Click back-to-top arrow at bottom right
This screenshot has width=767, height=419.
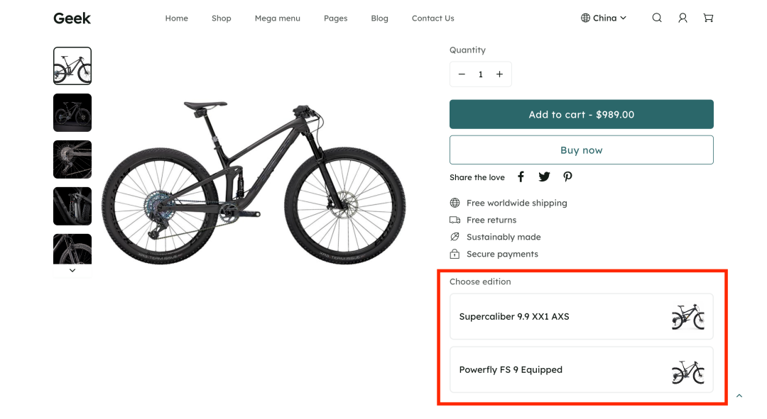click(x=739, y=396)
